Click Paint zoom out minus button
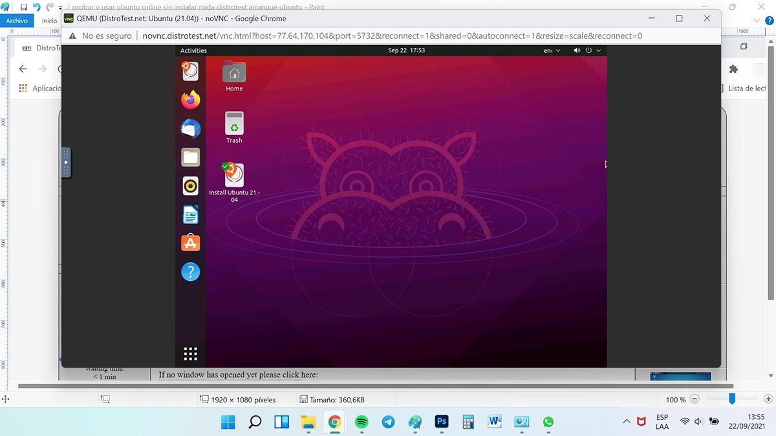The height and width of the screenshot is (436, 776). pyautogui.click(x=695, y=400)
